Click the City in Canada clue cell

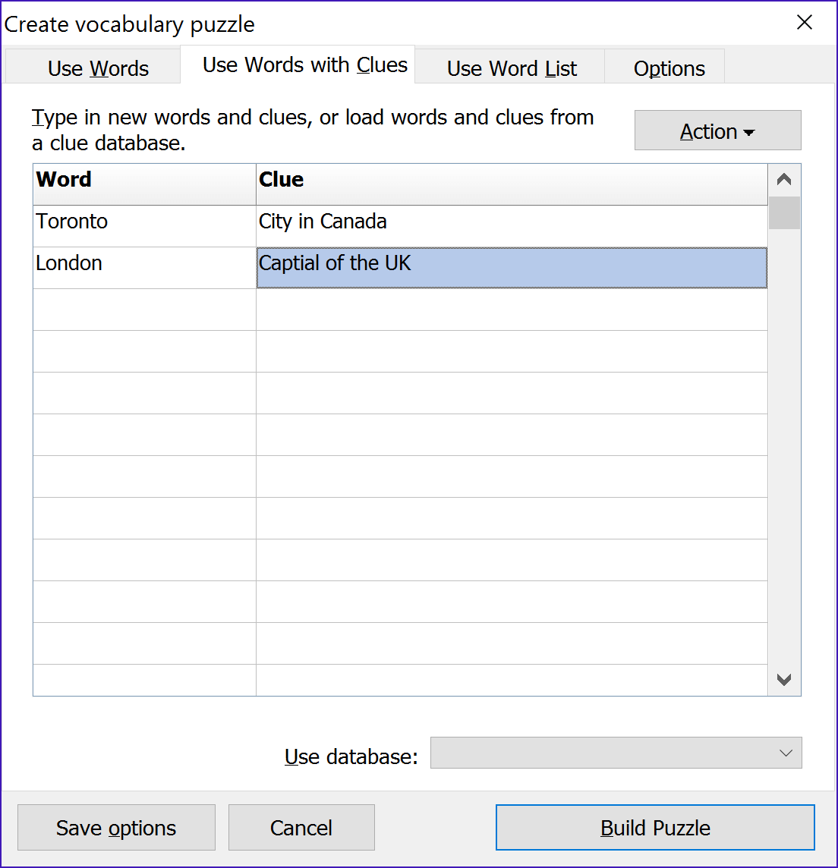(x=511, y=222)
